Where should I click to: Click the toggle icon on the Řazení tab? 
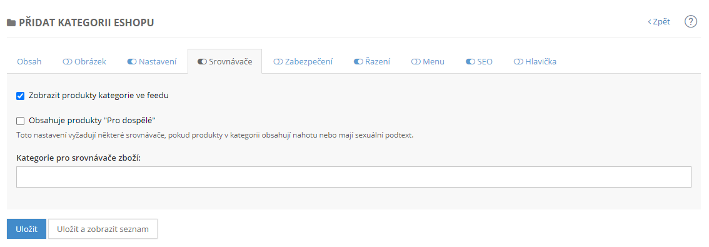[358, 61]
